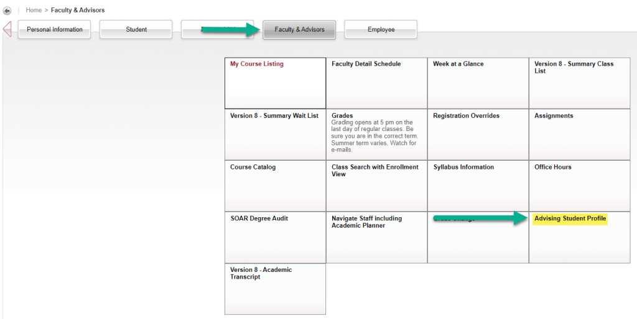This screenshot has width=637, height=319.
Task: Click the highlighted Advising Student Profile link
Action: coord(570,218)
